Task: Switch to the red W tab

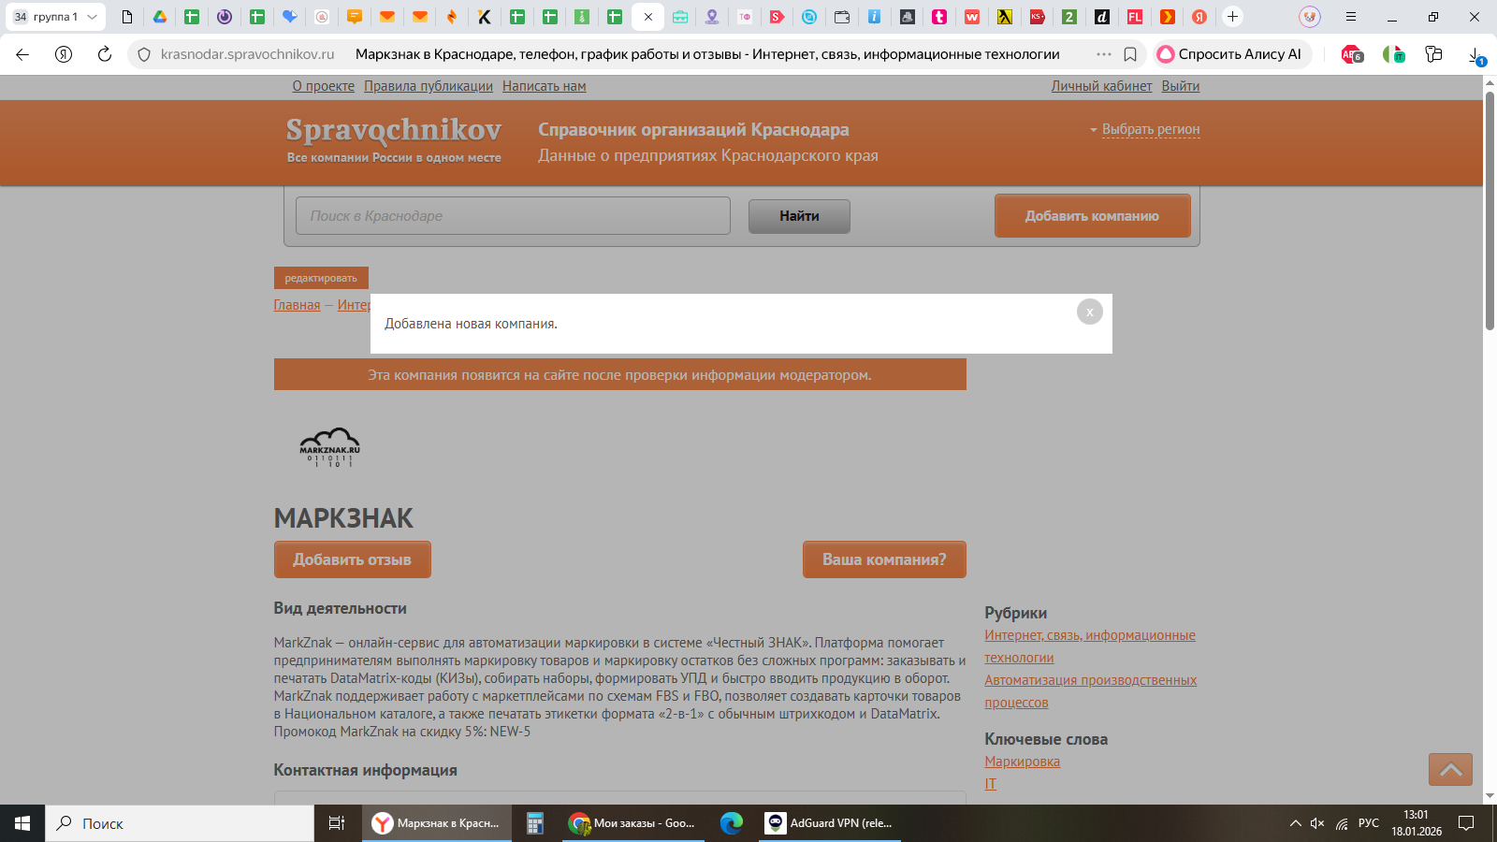Action: tap(972, 17)
